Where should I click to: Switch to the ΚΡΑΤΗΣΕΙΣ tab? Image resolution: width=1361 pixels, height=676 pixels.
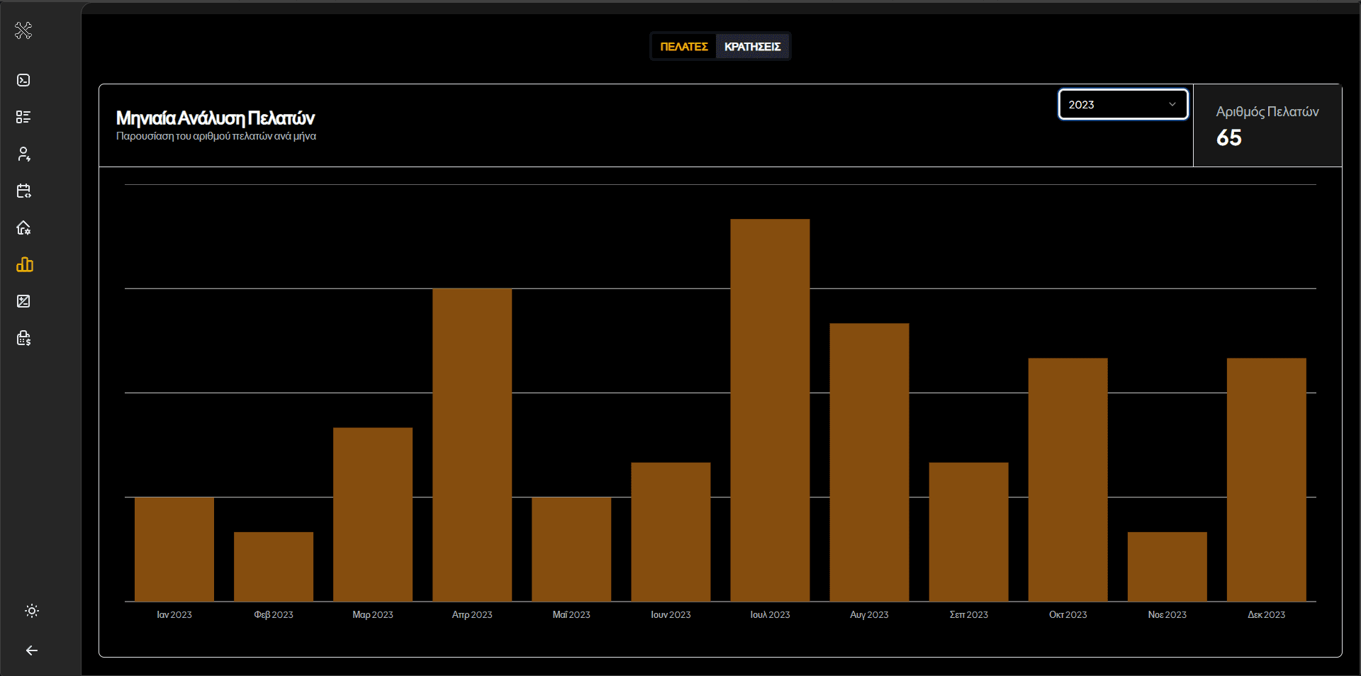752,47
